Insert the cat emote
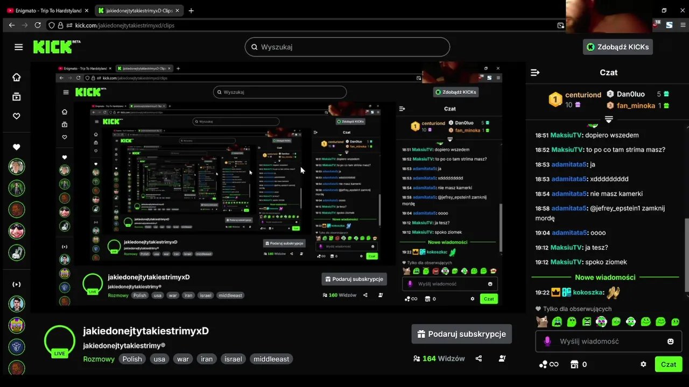This screenshot has width=689, height=387. 543,322
